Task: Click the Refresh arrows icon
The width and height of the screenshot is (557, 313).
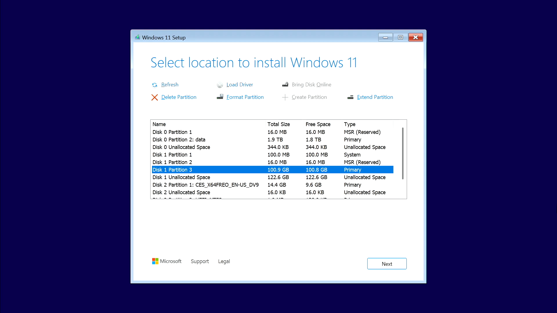Action: pos(155,85)
